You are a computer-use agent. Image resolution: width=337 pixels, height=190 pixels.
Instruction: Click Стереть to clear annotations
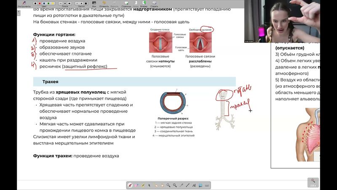(154, 4)
